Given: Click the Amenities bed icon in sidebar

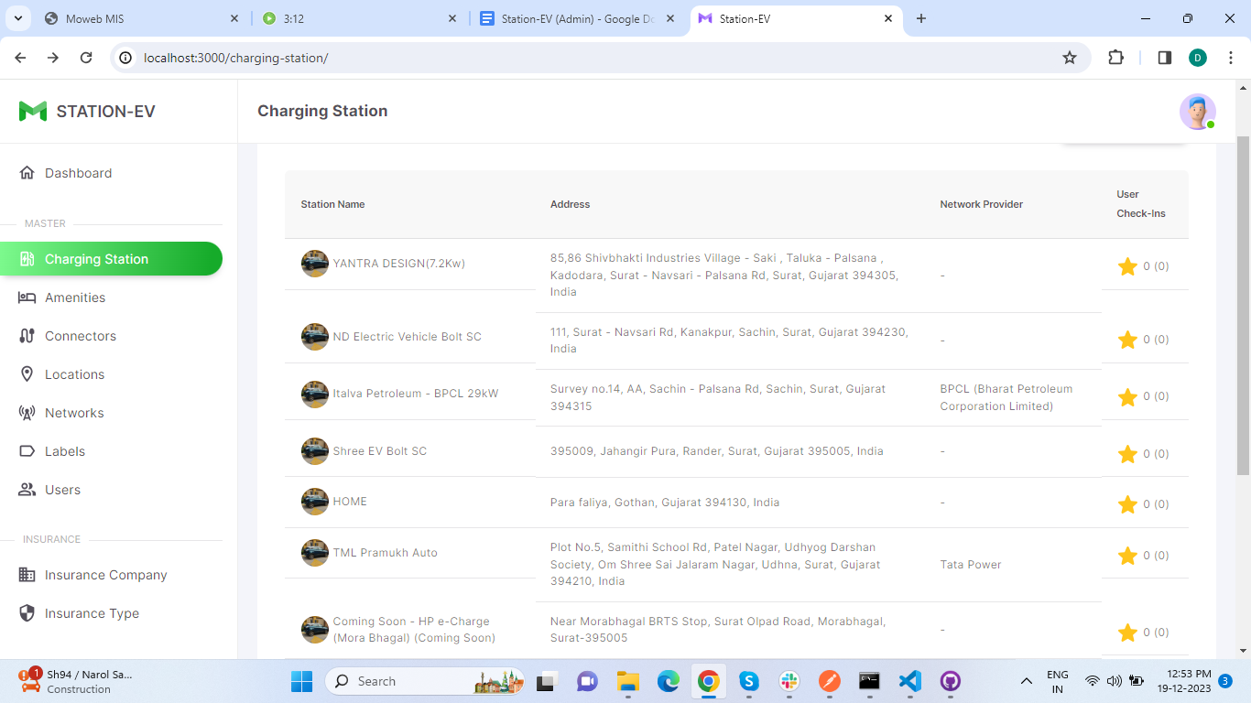Looking at the screenshot, I should coord(27,297).
